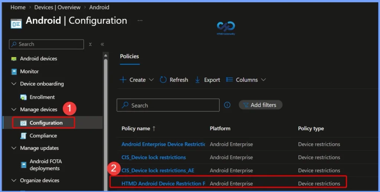Click the Monitor sidebar icon
The image size is (380, 192).
point(14,72)
